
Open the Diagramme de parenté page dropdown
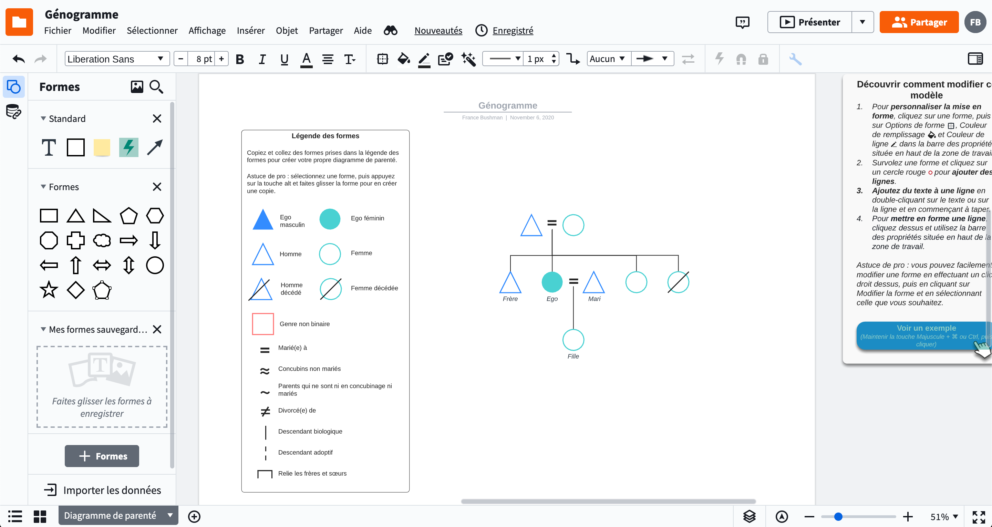tap(170, 515)
